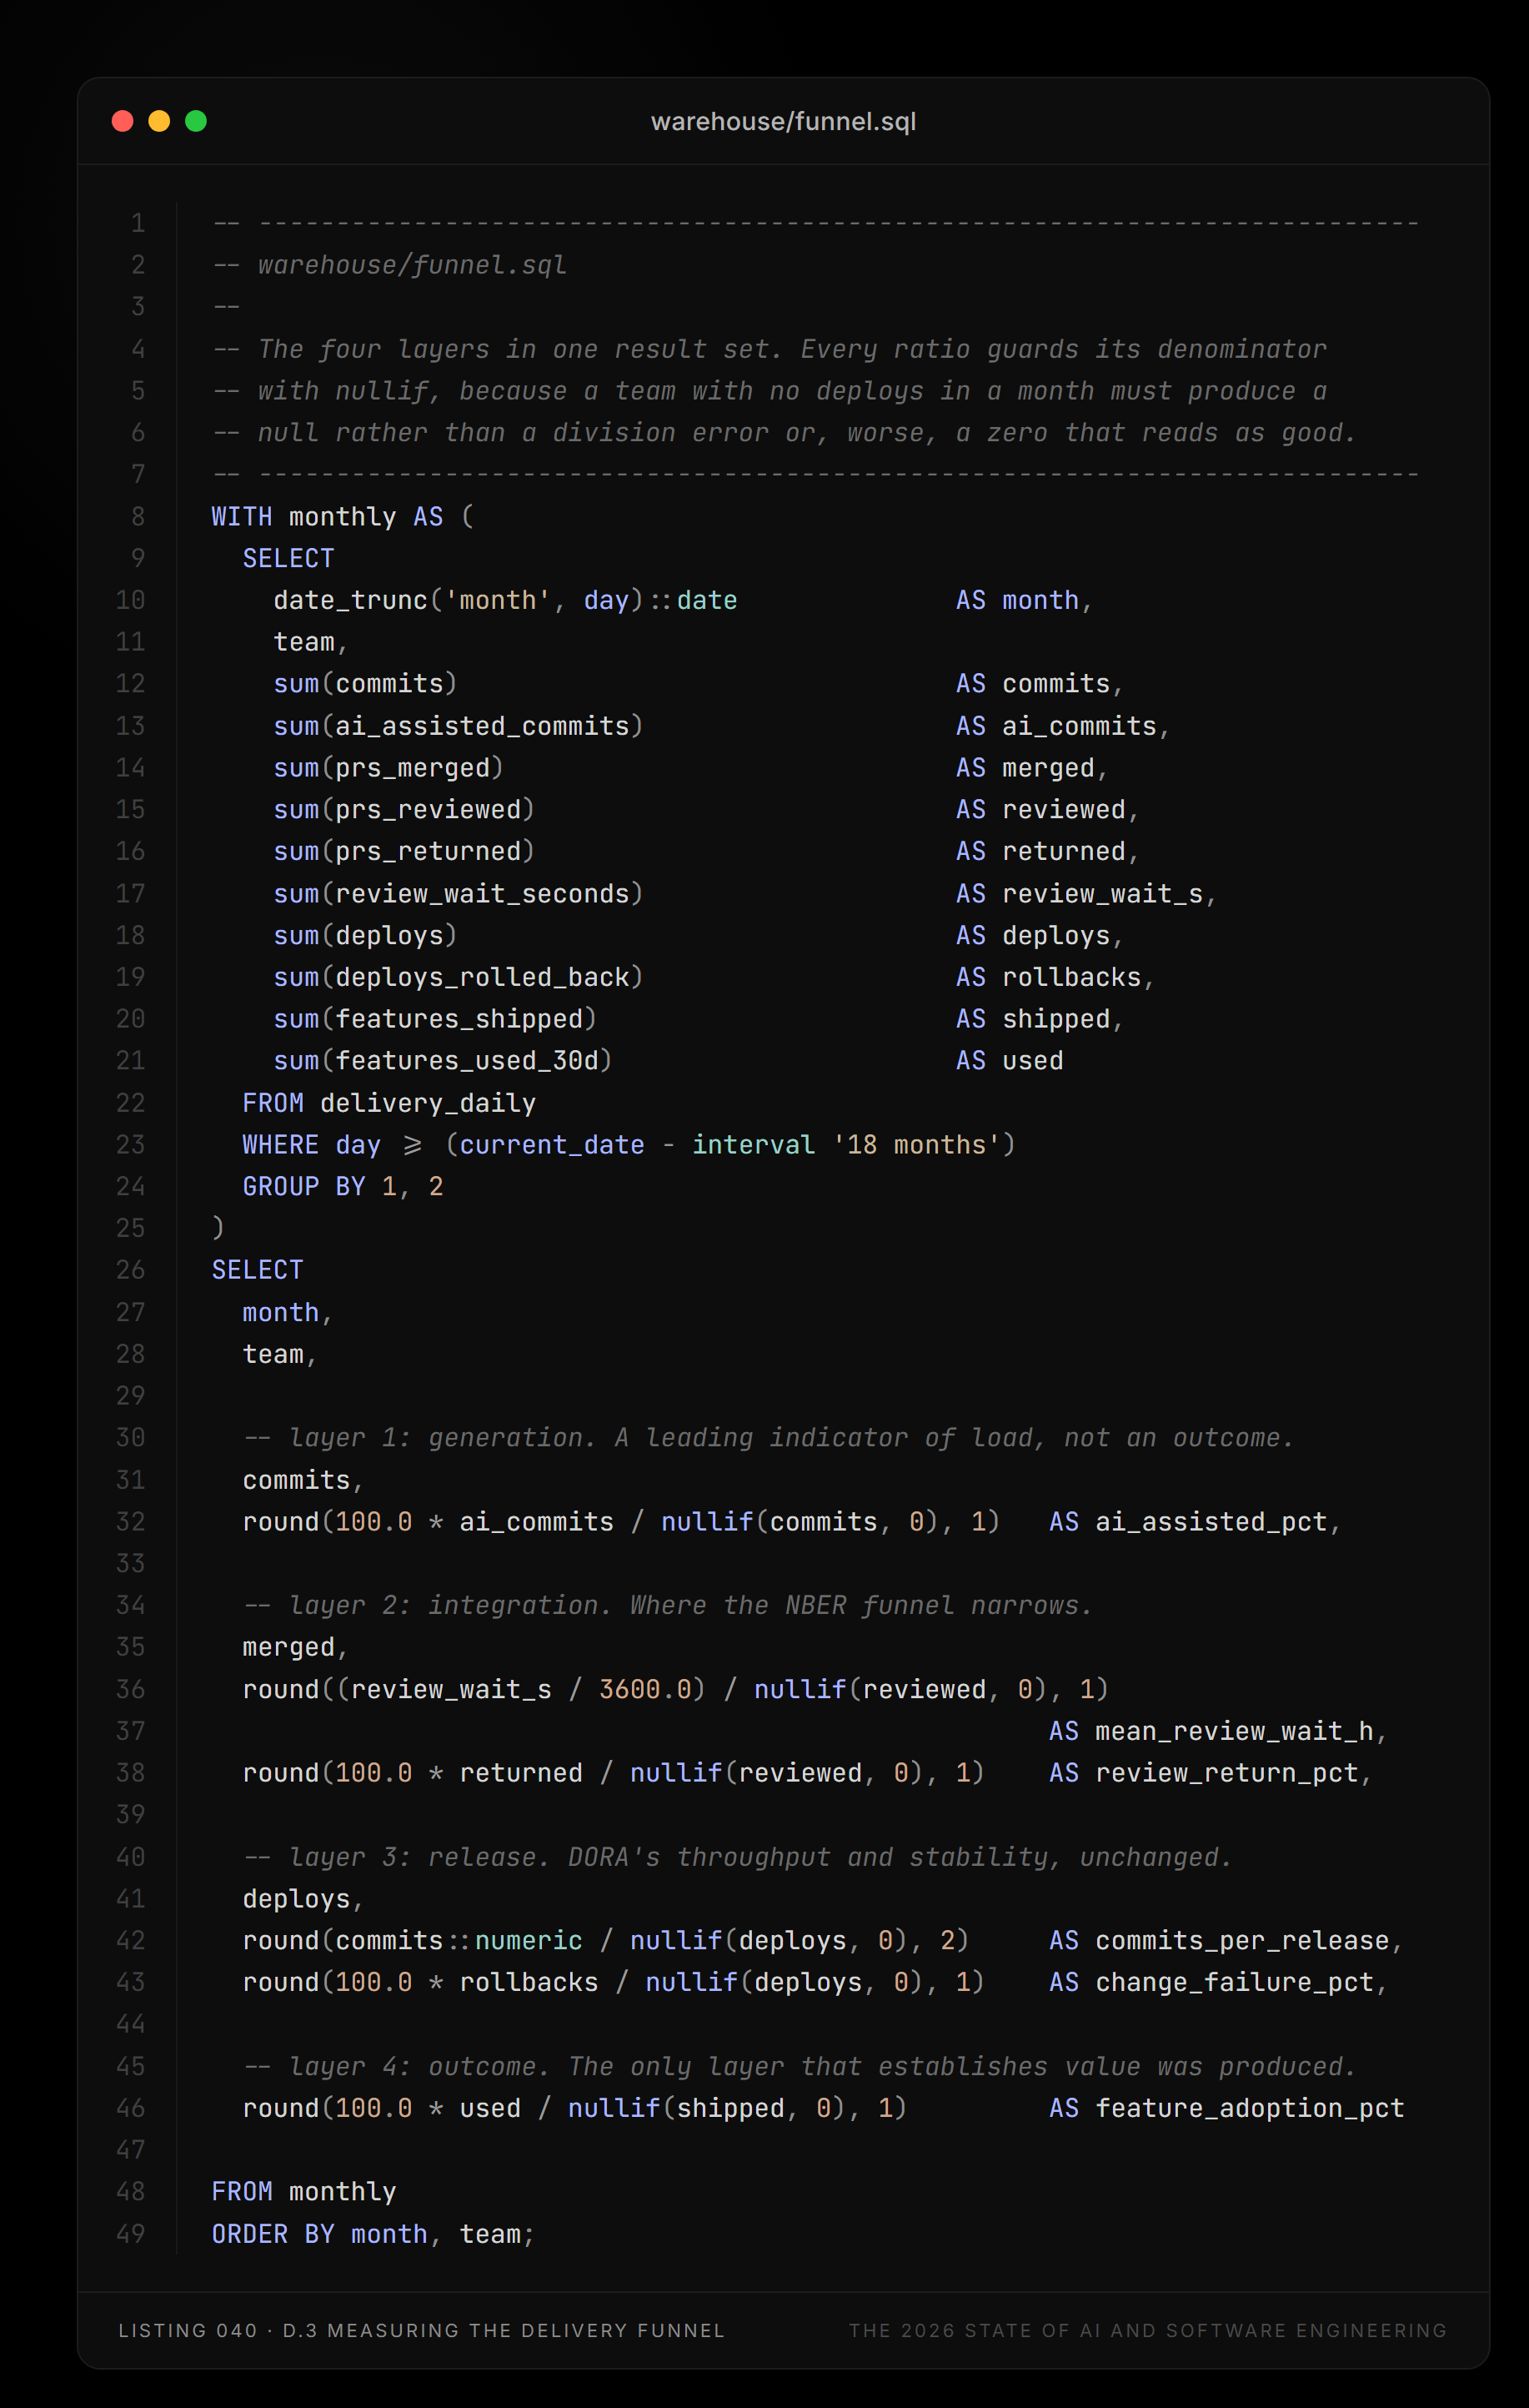Click the '3600.0' number on line 36
This screenshot has height=2408, width=1529.
pos(644,1690)
